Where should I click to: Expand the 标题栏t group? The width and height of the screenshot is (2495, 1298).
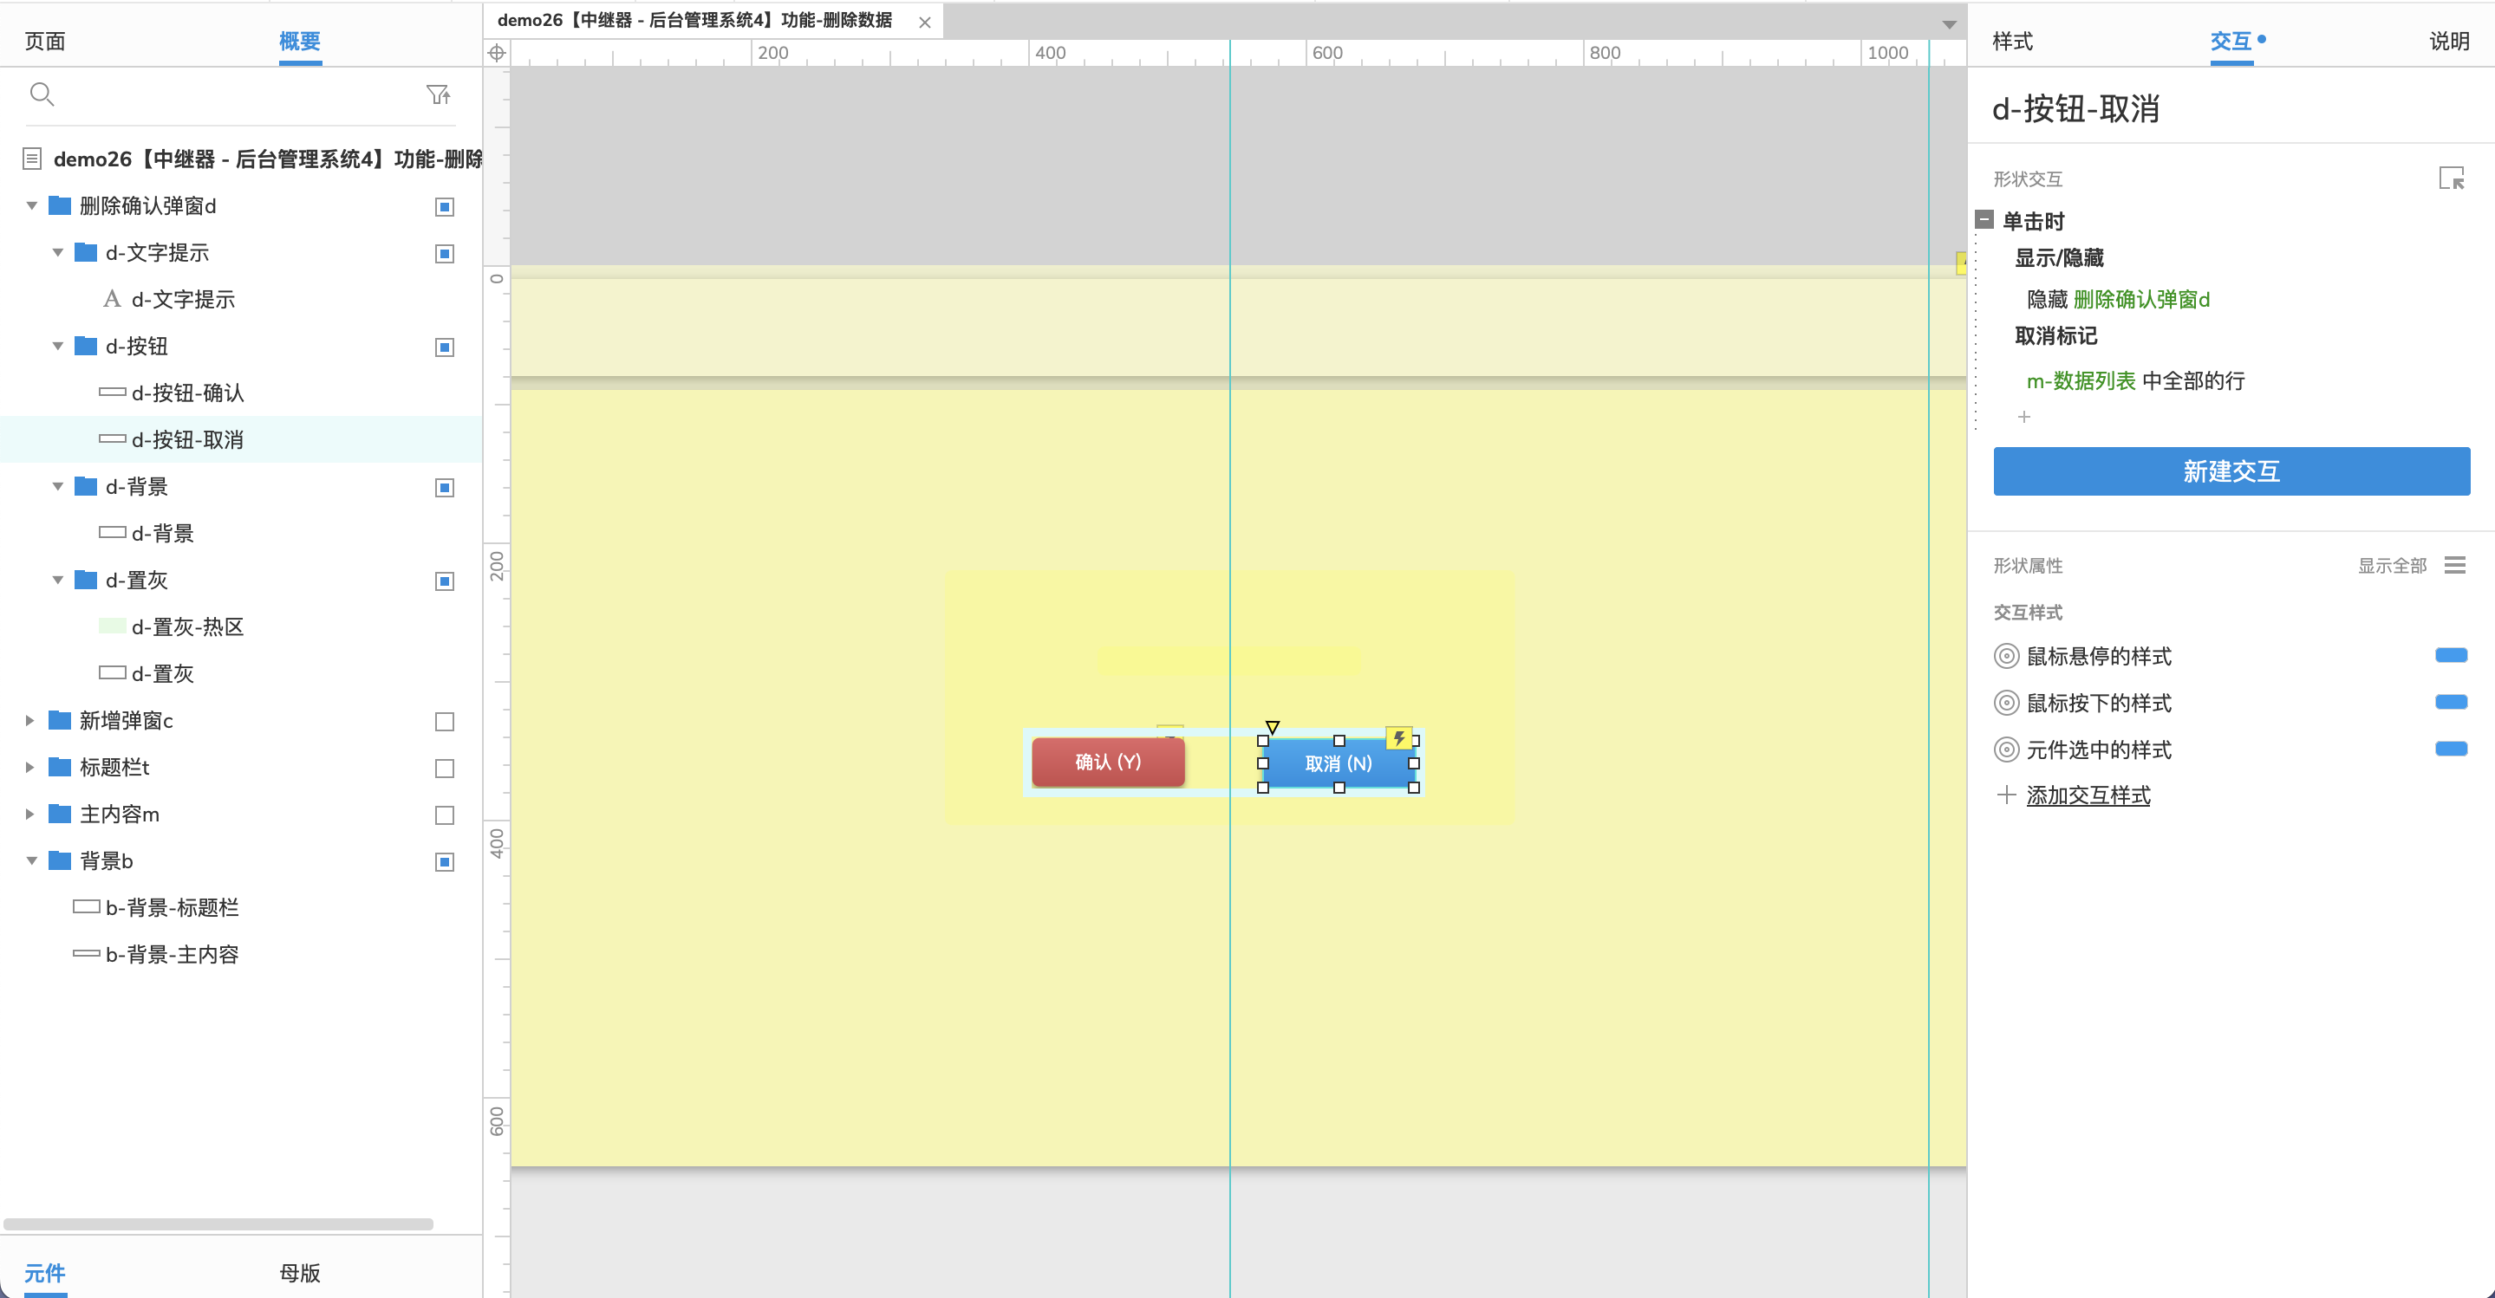coord(30,767)
